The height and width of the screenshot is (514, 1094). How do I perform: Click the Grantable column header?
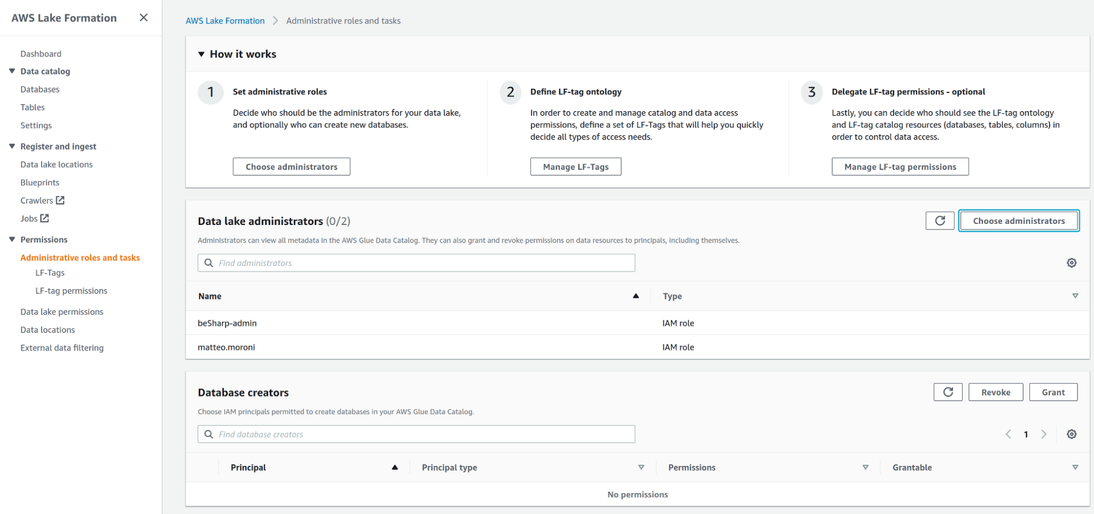point(912,467)
